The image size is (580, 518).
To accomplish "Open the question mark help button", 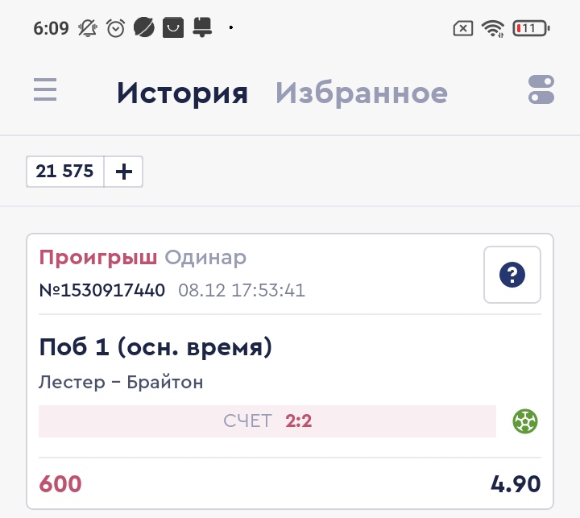I will click(x=512, y=276).
